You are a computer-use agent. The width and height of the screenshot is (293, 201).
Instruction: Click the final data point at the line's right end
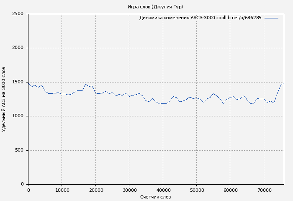[283, 83]
